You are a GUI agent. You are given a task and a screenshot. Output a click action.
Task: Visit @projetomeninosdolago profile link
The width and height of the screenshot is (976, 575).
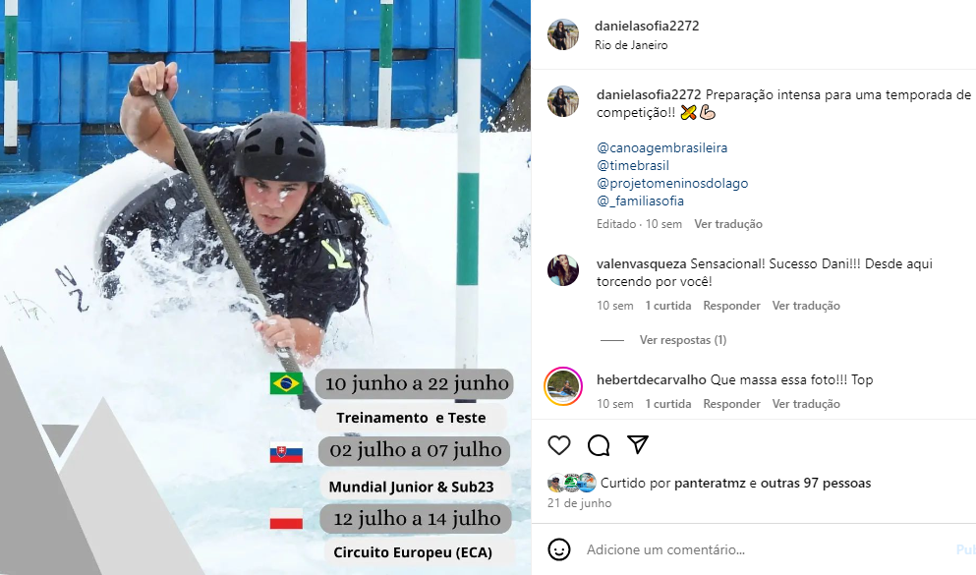click(x=672, y=184)
